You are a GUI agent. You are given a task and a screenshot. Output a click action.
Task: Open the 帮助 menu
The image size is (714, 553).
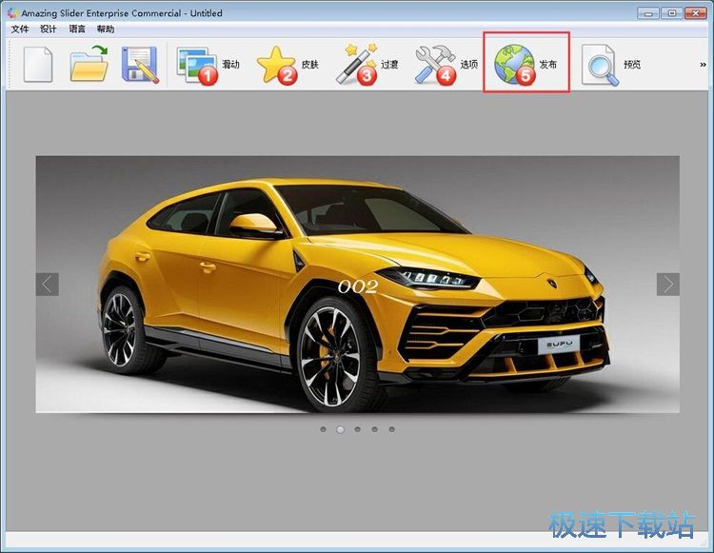(x=106, y=30)
